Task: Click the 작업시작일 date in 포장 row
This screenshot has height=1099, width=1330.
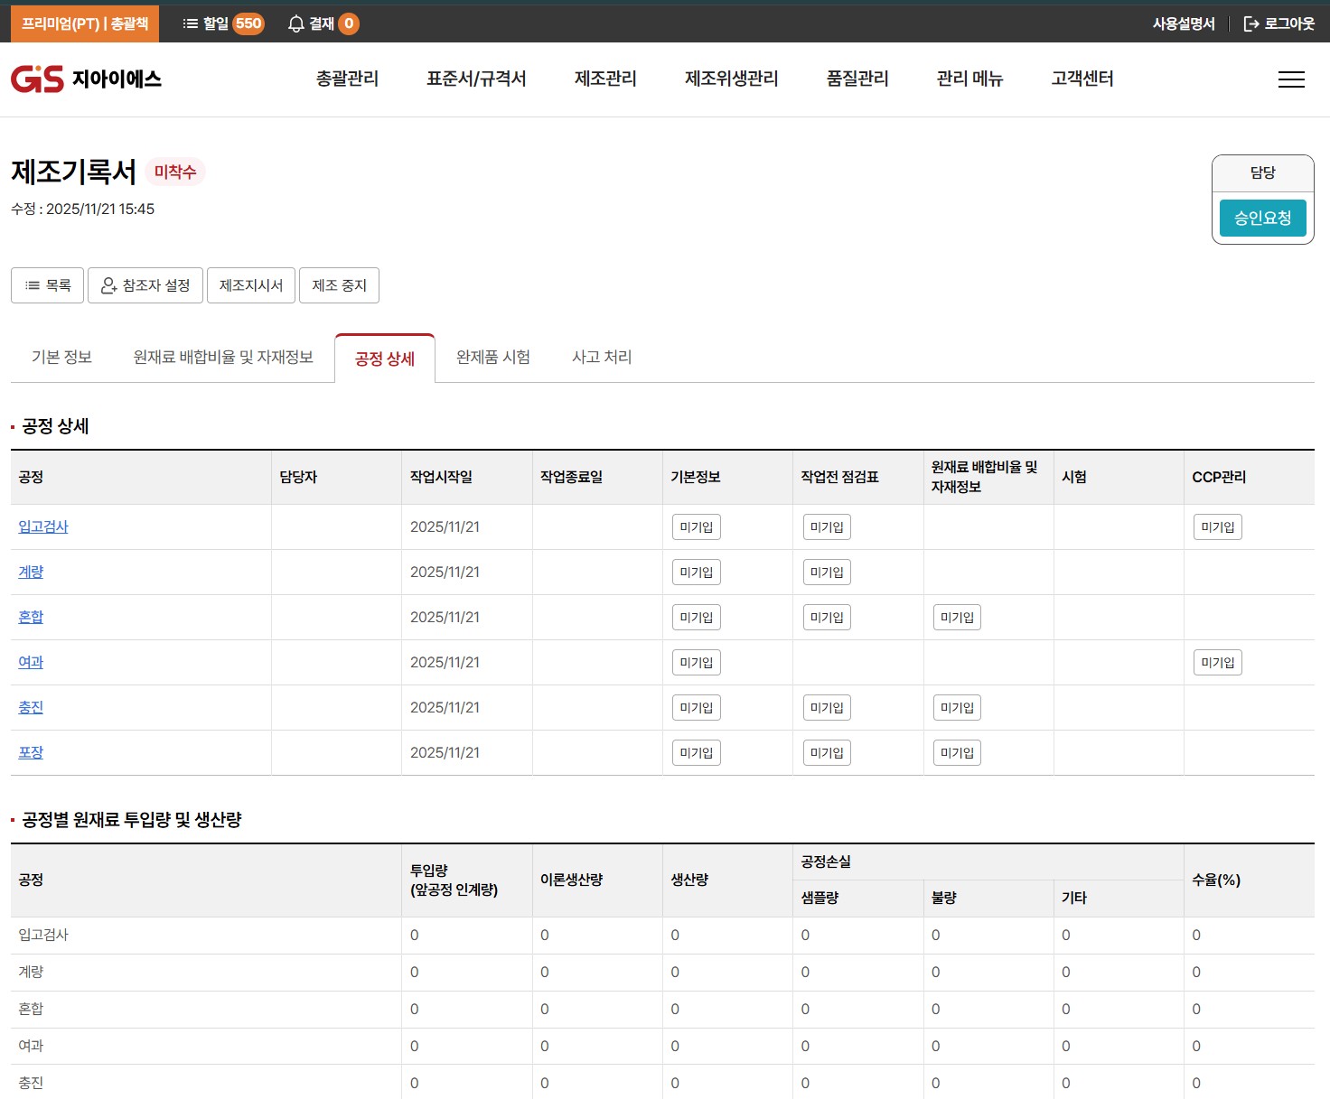Action: click(x=445, y=752)
